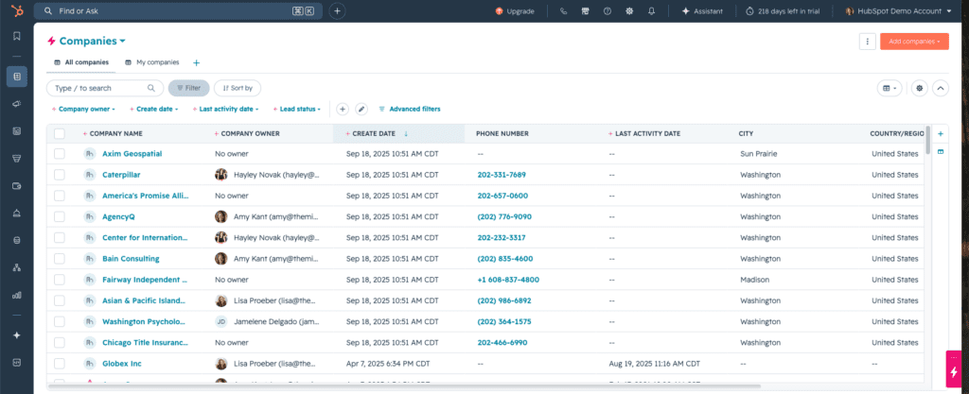Add a view tab with plus icon
969x394 pixels.
coord(197,63)
